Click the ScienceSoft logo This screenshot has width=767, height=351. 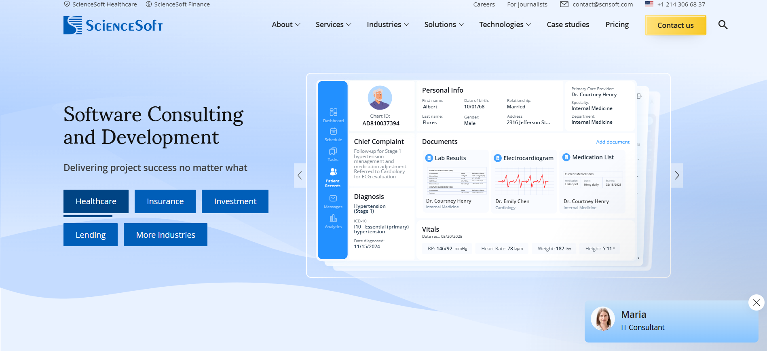[x=113, y=25]
